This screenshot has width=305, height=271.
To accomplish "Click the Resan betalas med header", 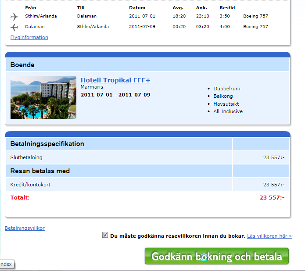I will (x=40, y=171).
